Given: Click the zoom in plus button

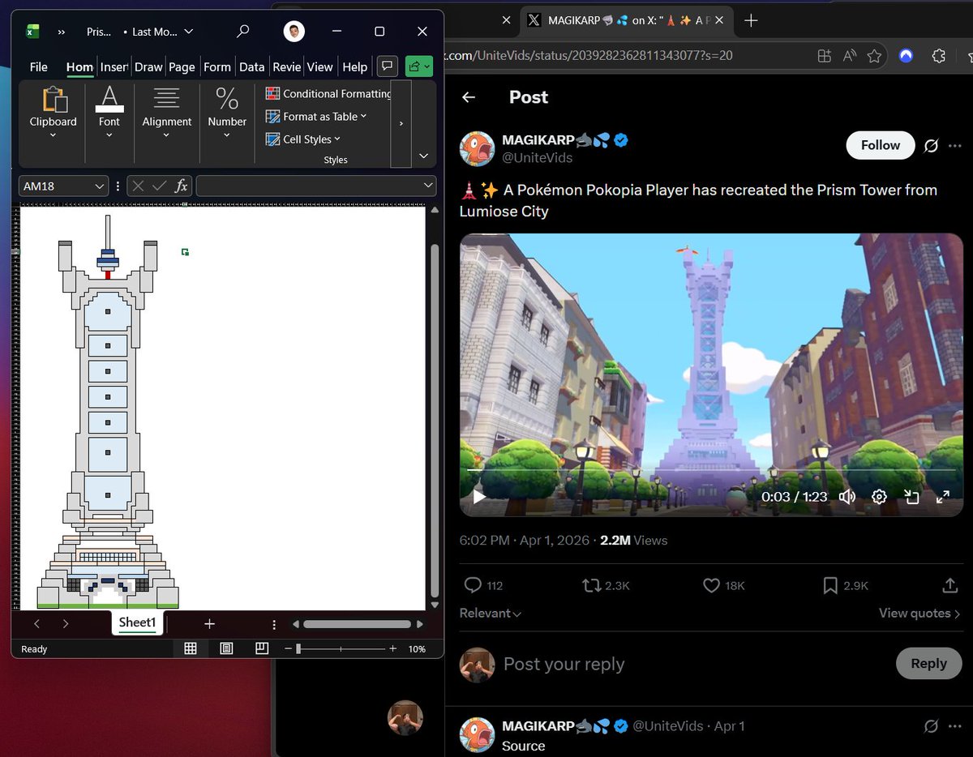Looking at the screenshot, I should (x=393, y=648).
